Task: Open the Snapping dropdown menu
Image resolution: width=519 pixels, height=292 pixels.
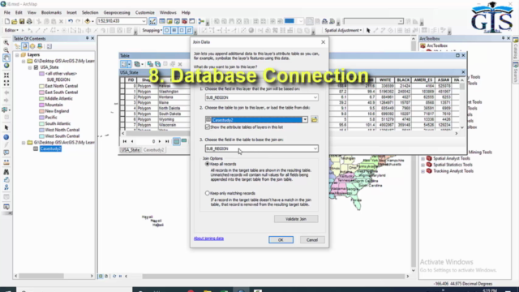Action: [x=152, y=30]
